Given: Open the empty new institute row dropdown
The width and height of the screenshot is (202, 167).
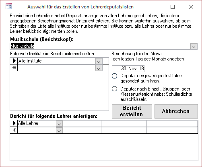Looking at the screenshot, I should [x=99, y=68].
